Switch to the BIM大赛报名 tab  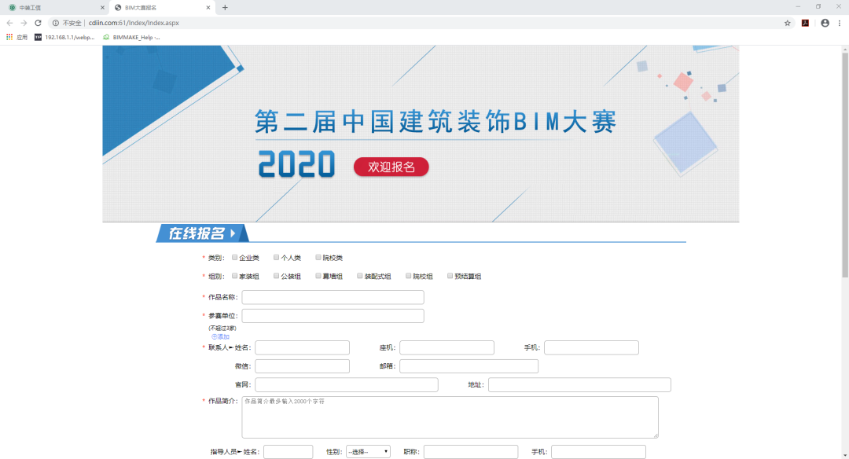(161, 8)
